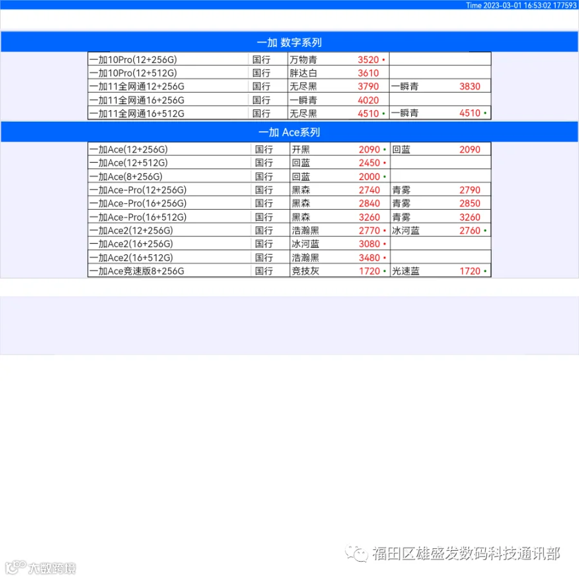Click the Time 2023-03-01 timestamp text
The image size is (579, 579).
[x=521, y=5]
